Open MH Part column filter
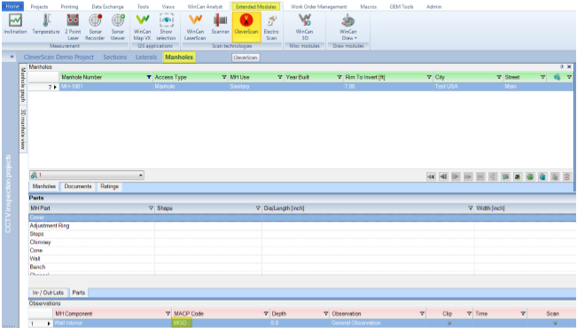Viewport: 577px width, 328px height. click(151, 208)
